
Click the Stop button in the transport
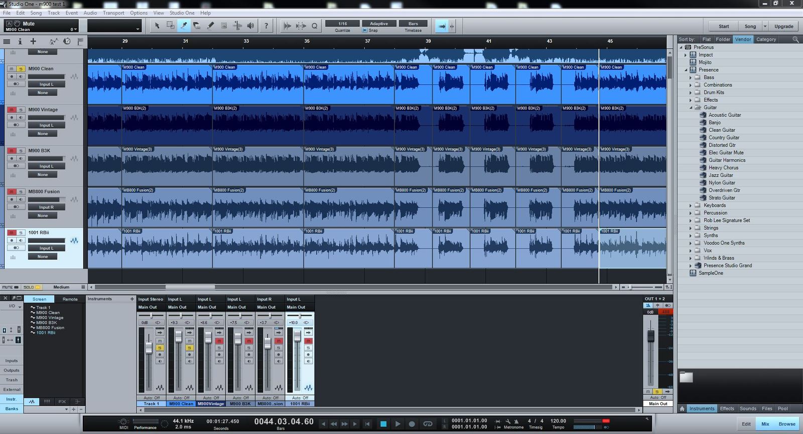pyautogui.click(x=383, y=424)
